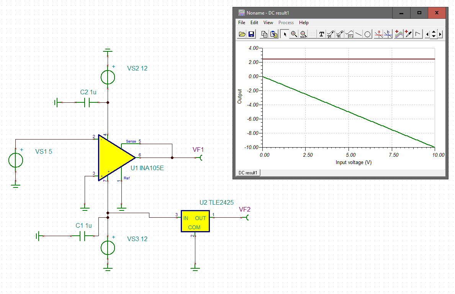
Task: Click the add curves icon
Action: (x=399, y=34)
